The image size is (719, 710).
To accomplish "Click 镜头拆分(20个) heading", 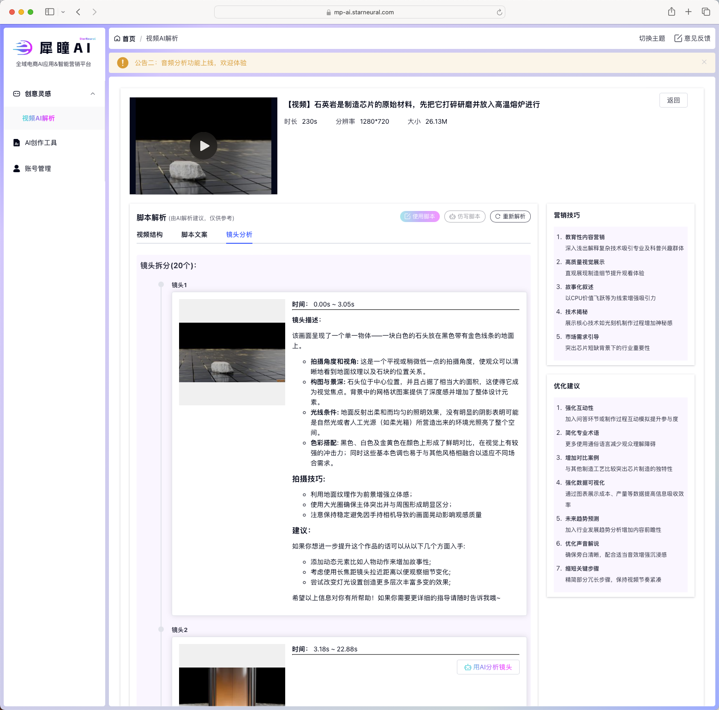I will point(168,265).
